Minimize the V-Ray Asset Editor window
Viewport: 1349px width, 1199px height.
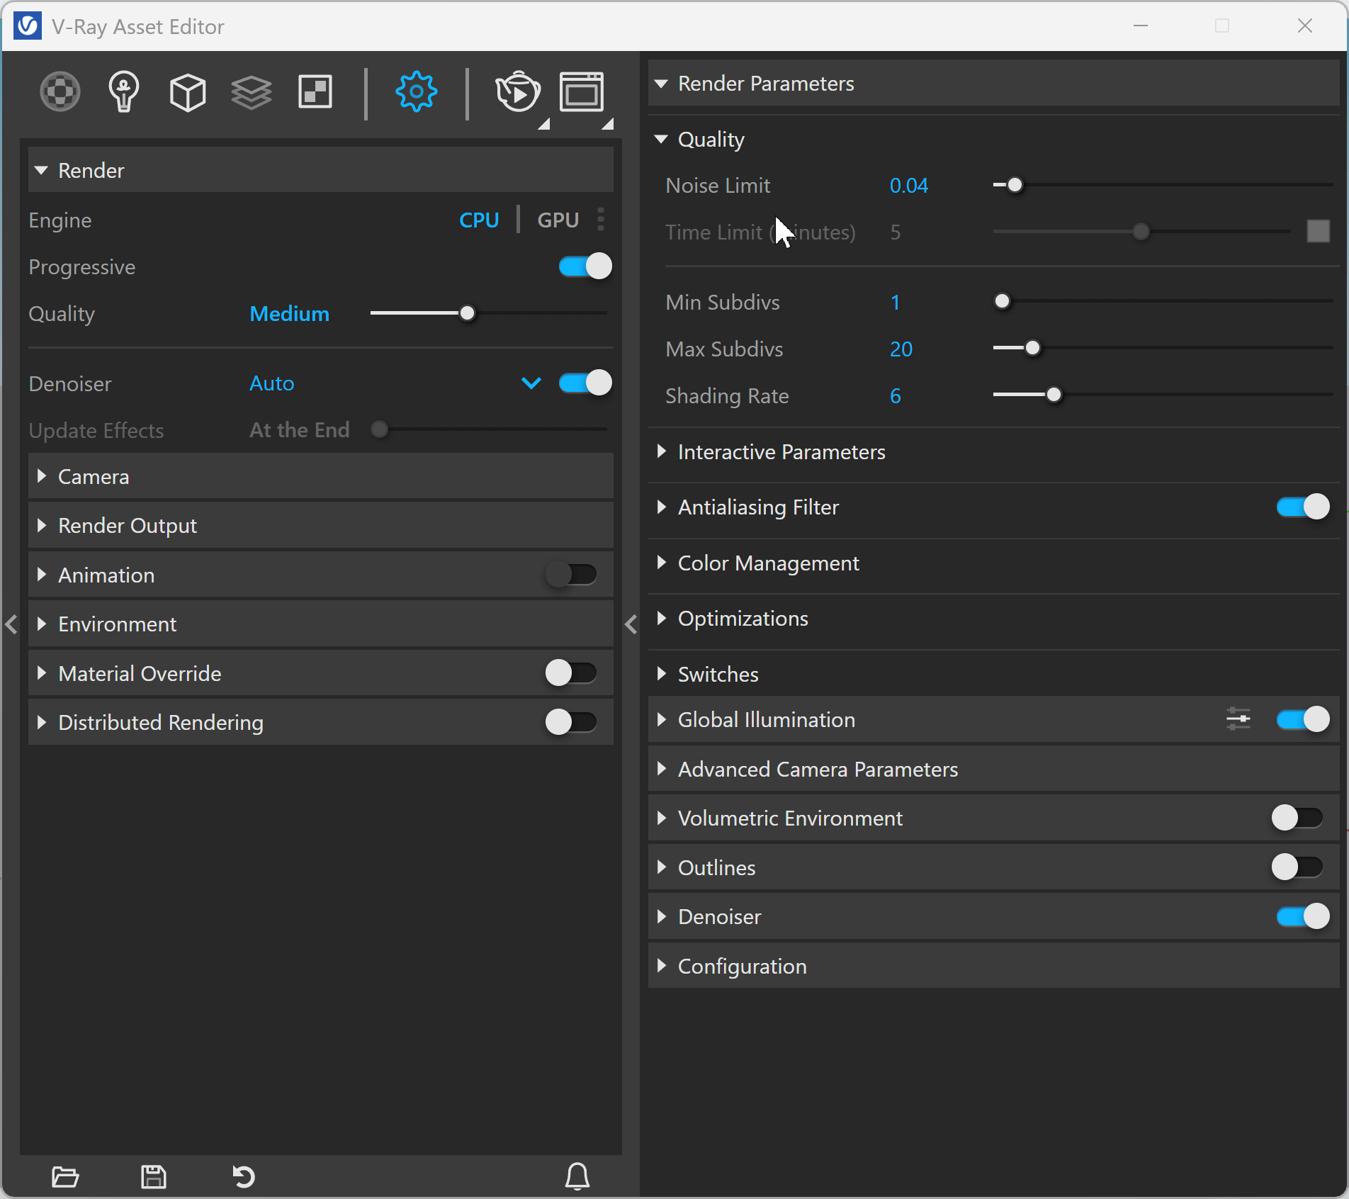pyautogui.click(x=1141, y=26)
